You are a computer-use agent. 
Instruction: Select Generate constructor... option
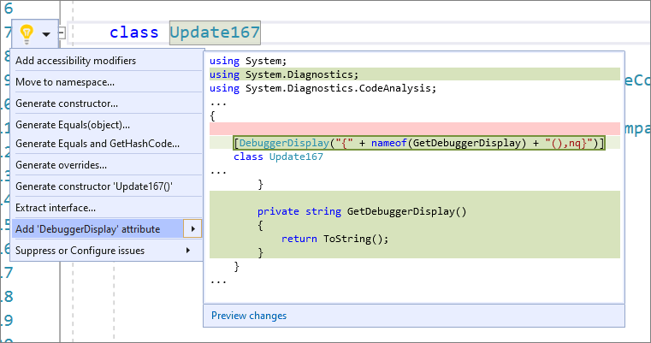point(67,103)
